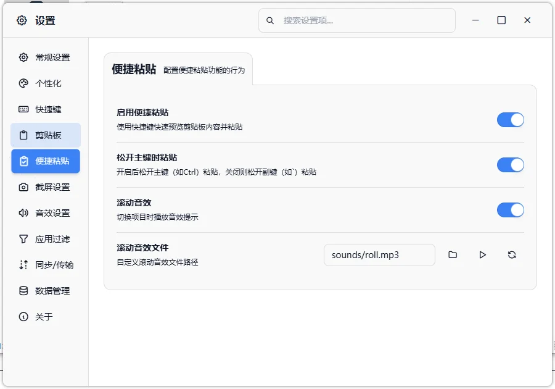This screenshot has height=389, width=555.
Task: Click the funnel icon for 应用过滤
Action: [x=23, y=239]
